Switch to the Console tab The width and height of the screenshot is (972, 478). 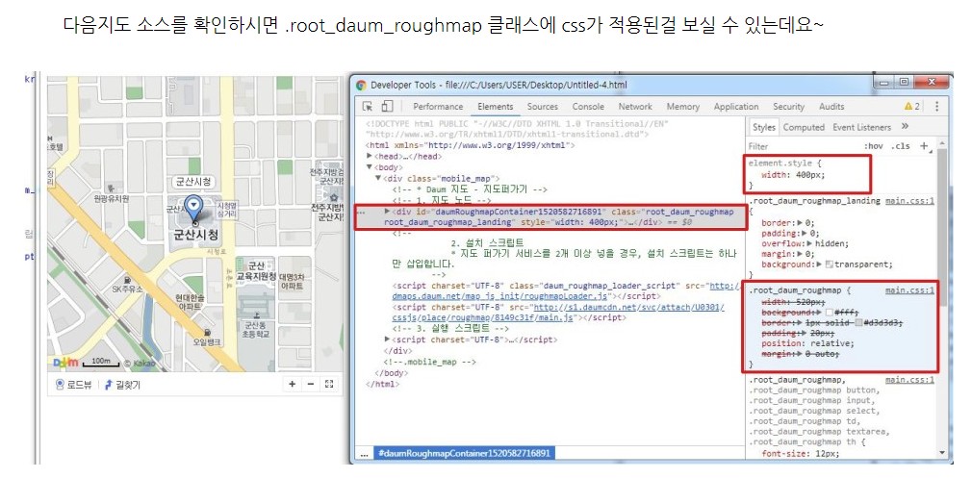point(588,107)
